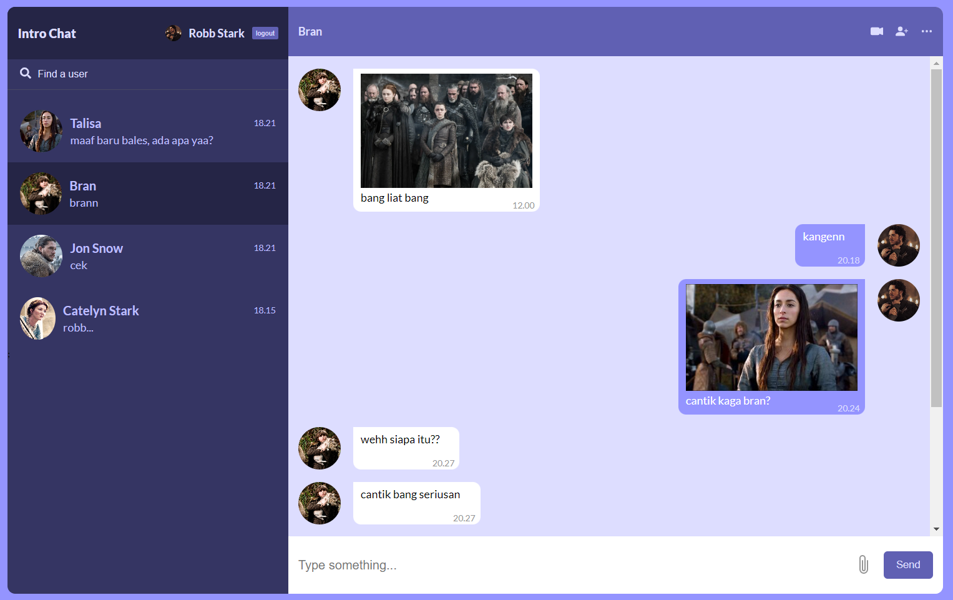Click the search magnifier icon
The width and height of the screenshot is (953, 600).
coord(26,73)
